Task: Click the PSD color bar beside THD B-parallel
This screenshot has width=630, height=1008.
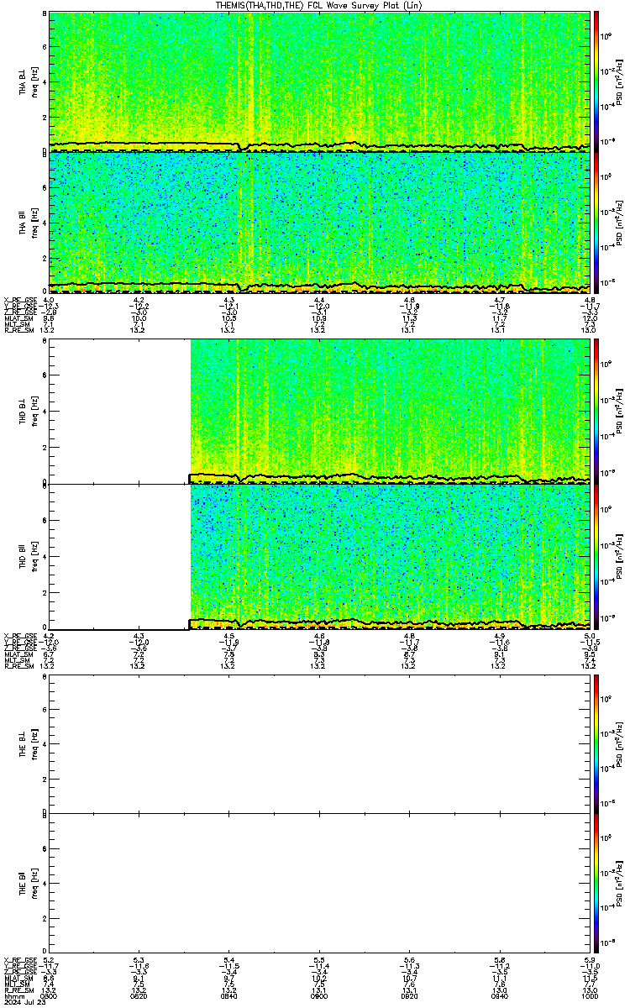Action: (x=596, y=556)
